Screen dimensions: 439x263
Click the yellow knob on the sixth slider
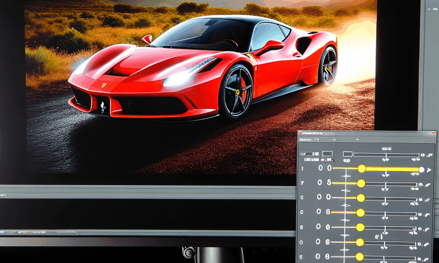coord(360,242)
